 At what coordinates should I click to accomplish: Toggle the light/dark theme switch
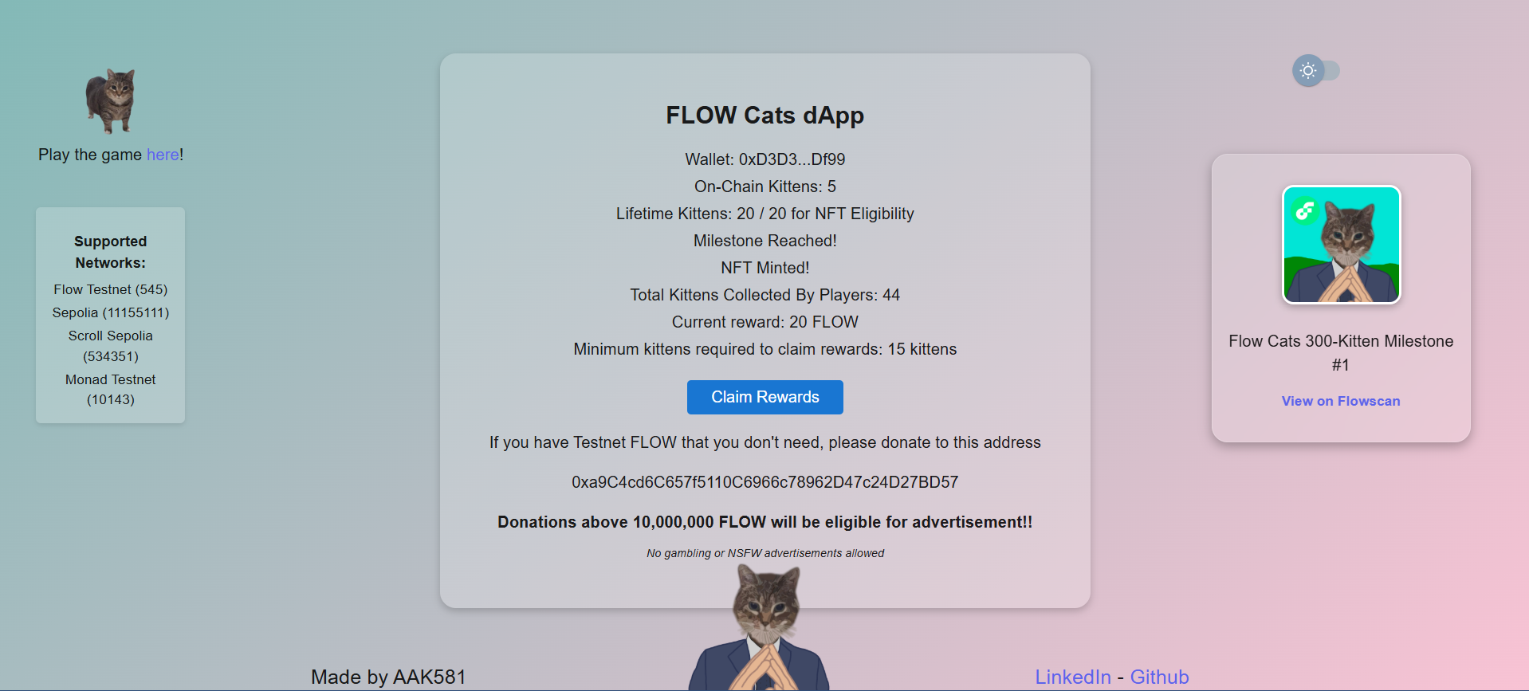(x=1316, y=71)
